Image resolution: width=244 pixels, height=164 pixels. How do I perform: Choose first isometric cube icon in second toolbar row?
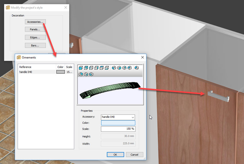click(x=81, y=74)
